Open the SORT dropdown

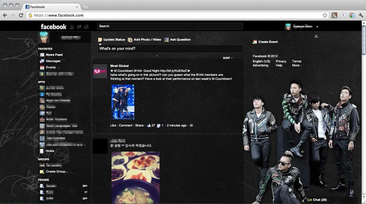coord(228,58)
